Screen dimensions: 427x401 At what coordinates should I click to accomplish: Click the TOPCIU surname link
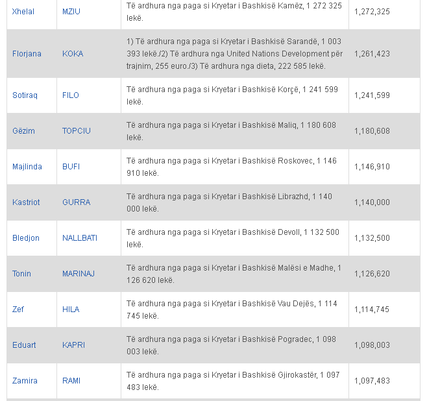click(77, 131)
